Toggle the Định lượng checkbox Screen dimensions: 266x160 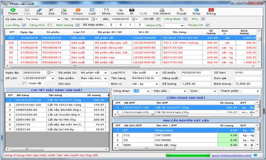pyautogui.click(x=78, y=25)
